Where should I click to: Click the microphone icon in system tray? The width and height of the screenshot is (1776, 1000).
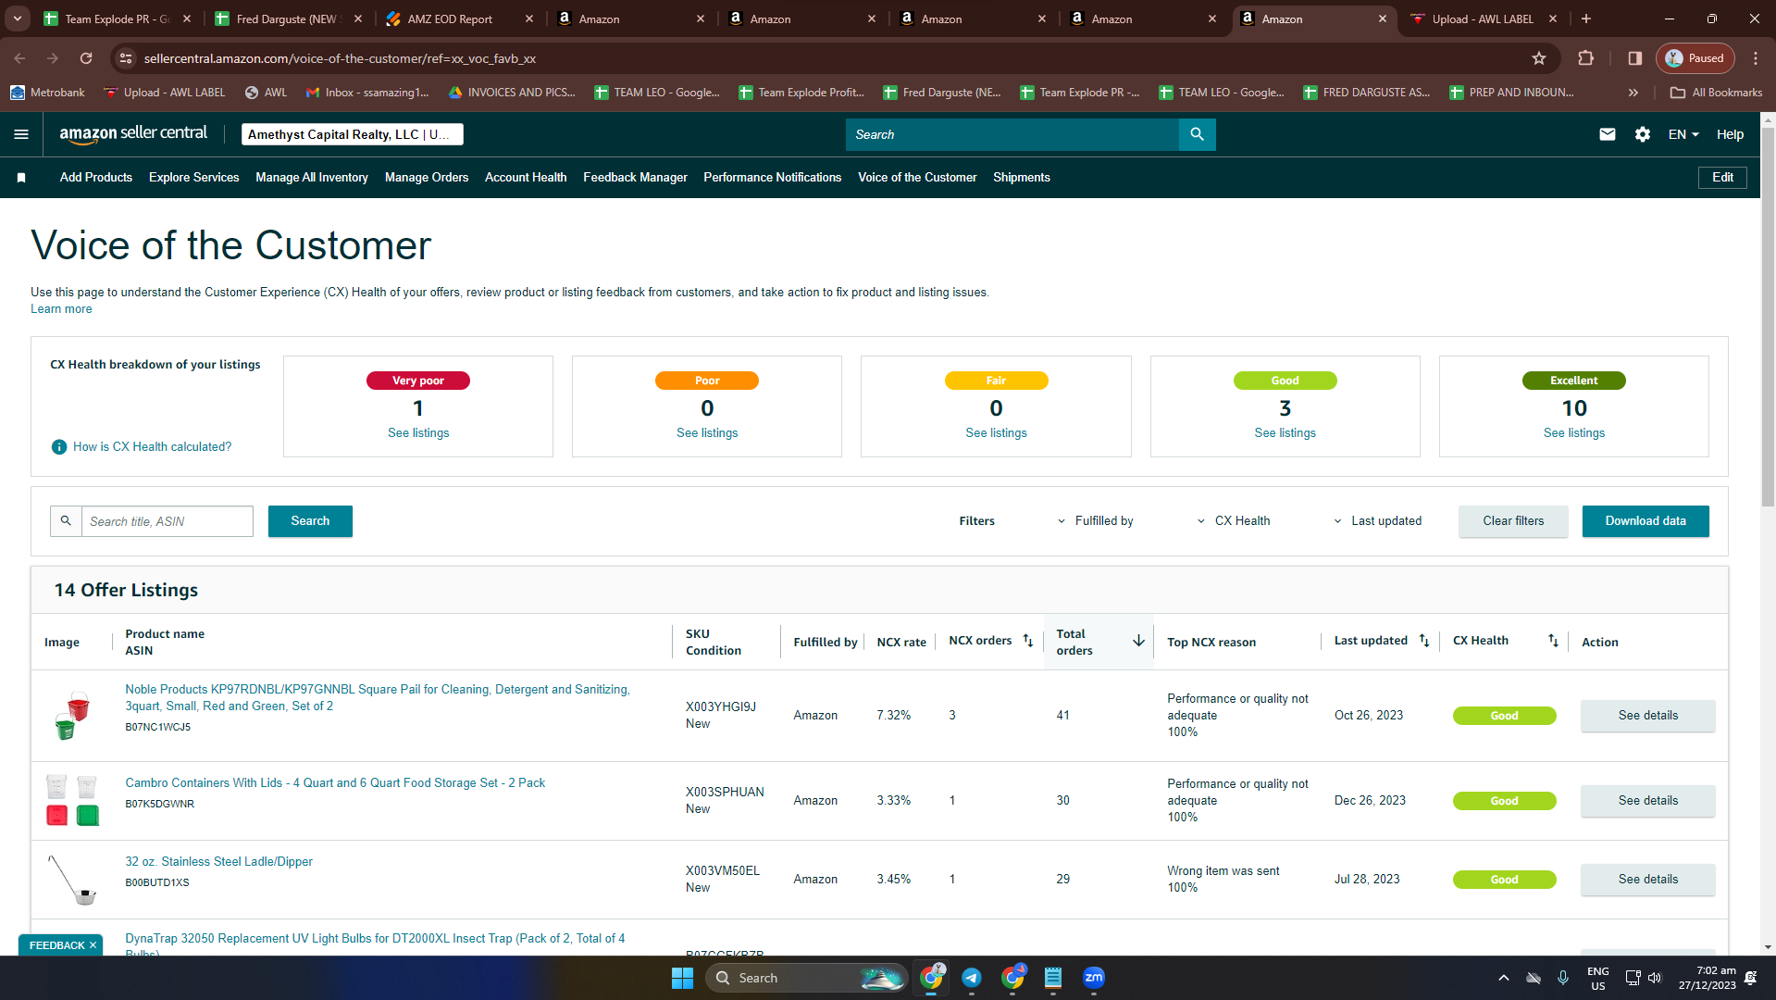(1563, 978)
